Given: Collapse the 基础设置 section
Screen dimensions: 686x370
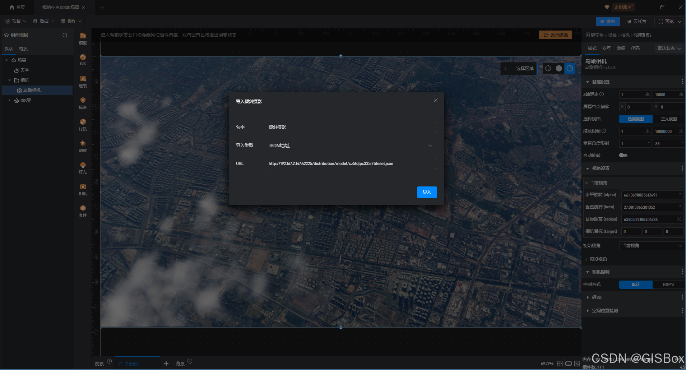Looking at the screenshot, I should 588,82.
